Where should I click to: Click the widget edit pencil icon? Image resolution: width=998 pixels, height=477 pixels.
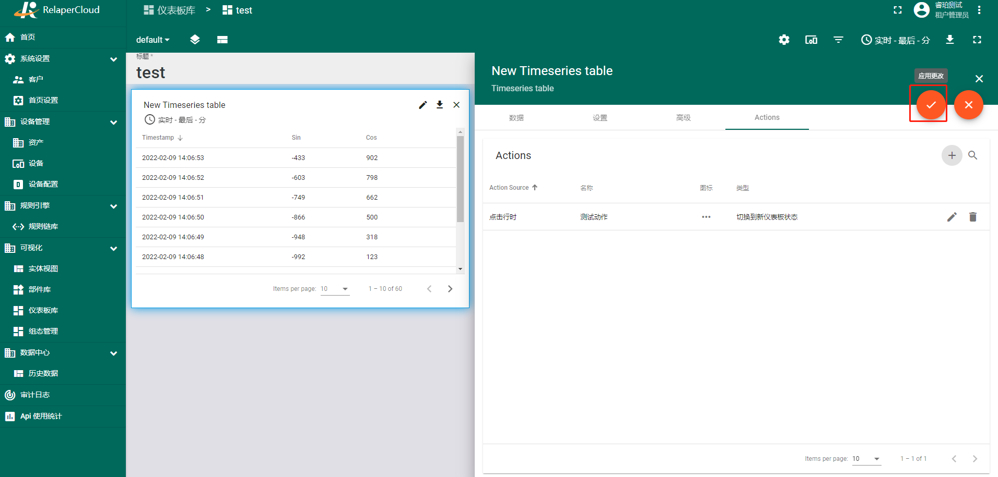422,105
